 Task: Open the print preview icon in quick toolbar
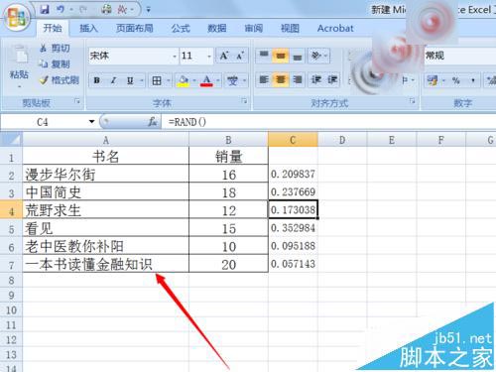coord(106,10)
